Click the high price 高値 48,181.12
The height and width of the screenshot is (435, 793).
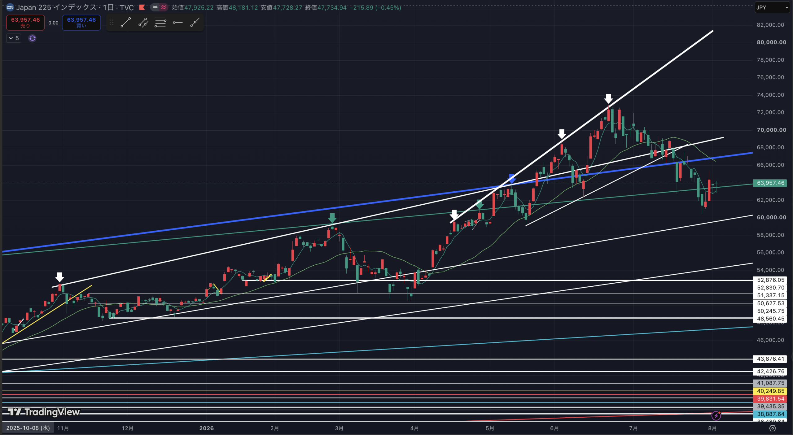click(x=237, y=7)
